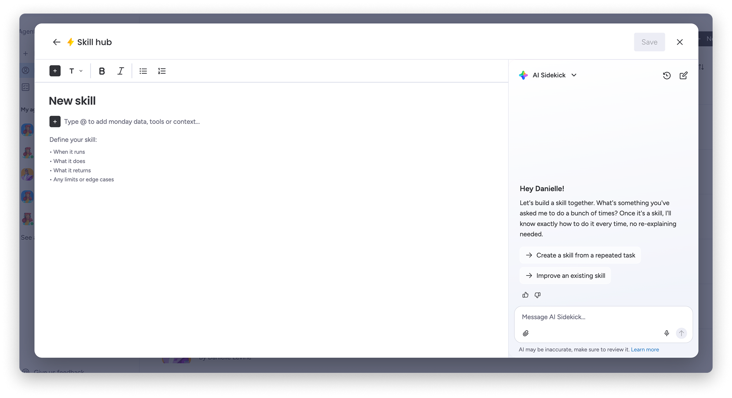This screenshot has height=398, width=732.
Task: Click the person icon in the background sidebar
Action: 26,70
